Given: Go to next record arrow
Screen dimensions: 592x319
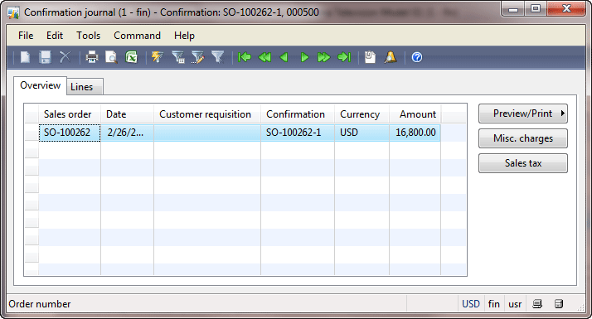Looking at the screenshot, I should tap(304, 57).
